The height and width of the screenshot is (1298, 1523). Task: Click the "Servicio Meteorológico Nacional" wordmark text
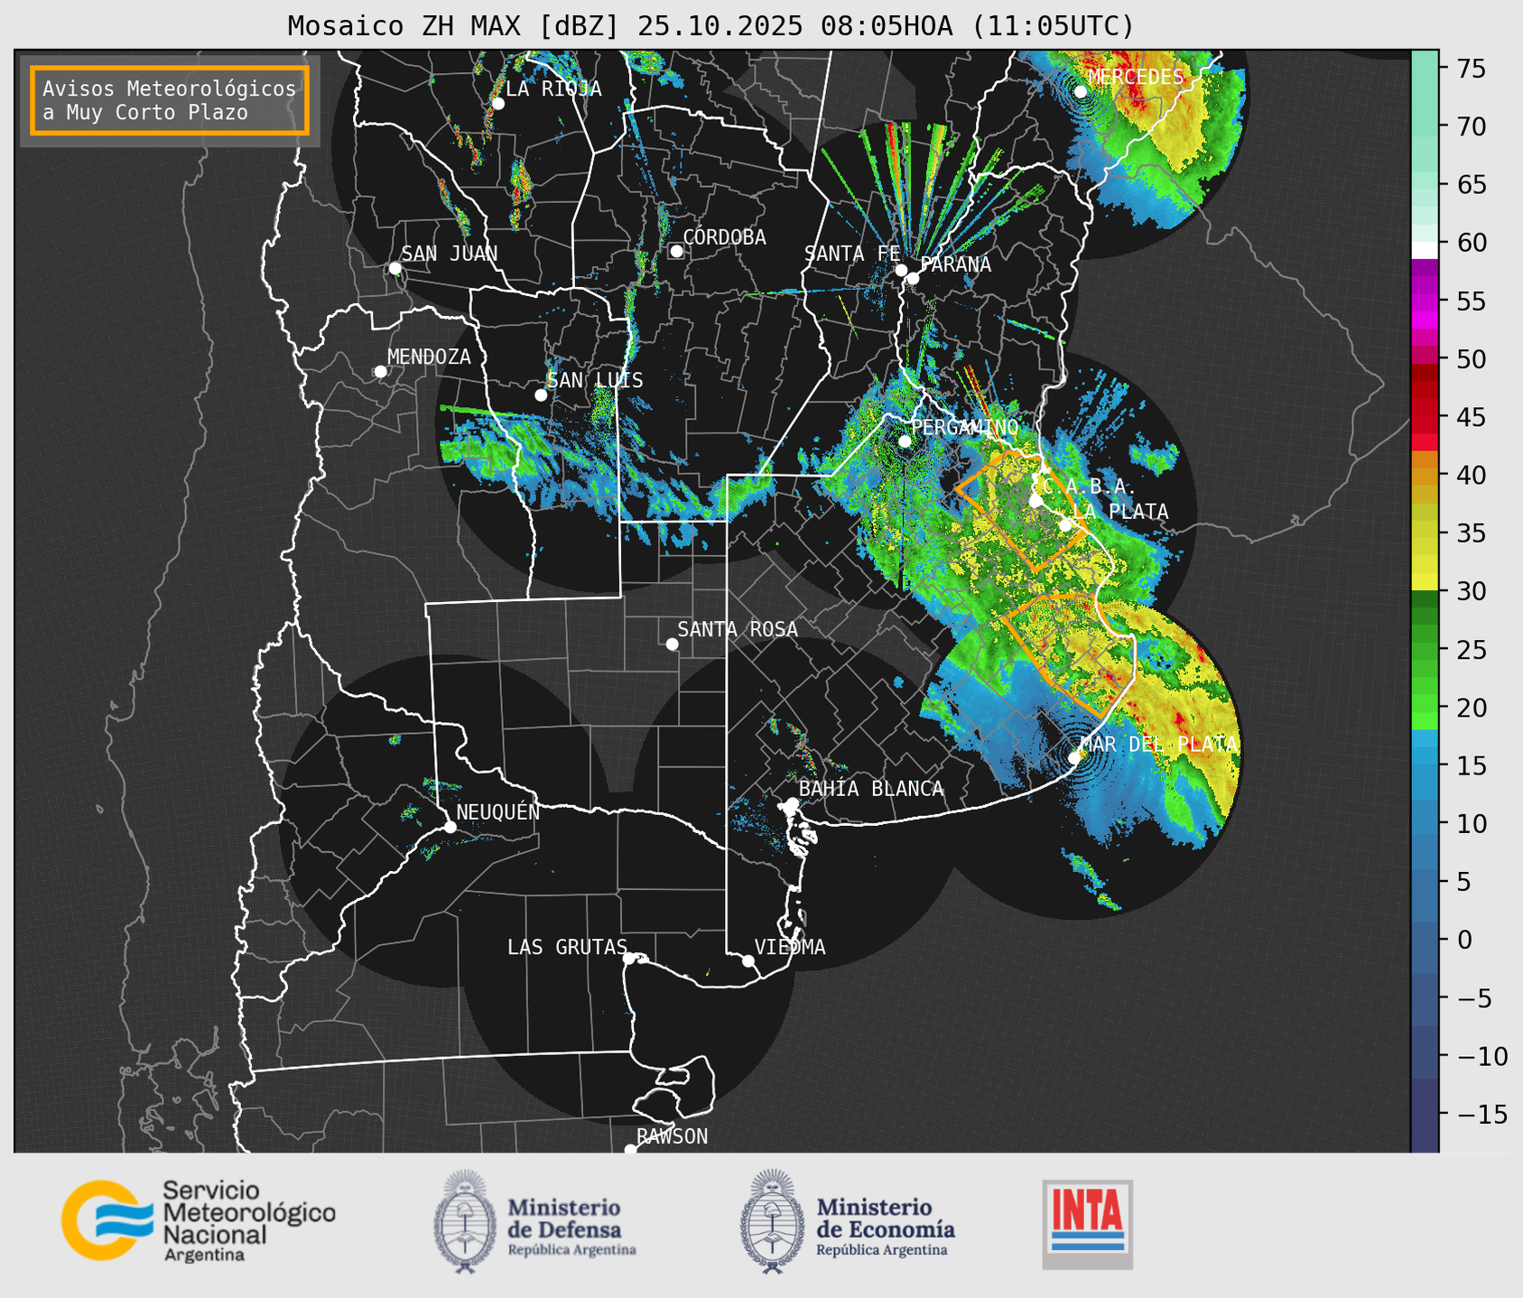click(248, 1220)
